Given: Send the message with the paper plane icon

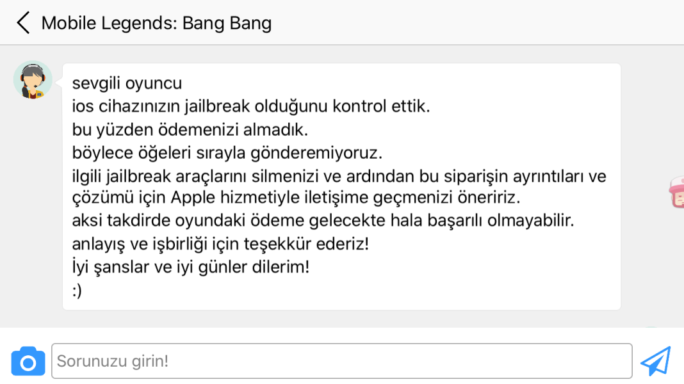Looking at the screenshot, I should coord(655,361).
